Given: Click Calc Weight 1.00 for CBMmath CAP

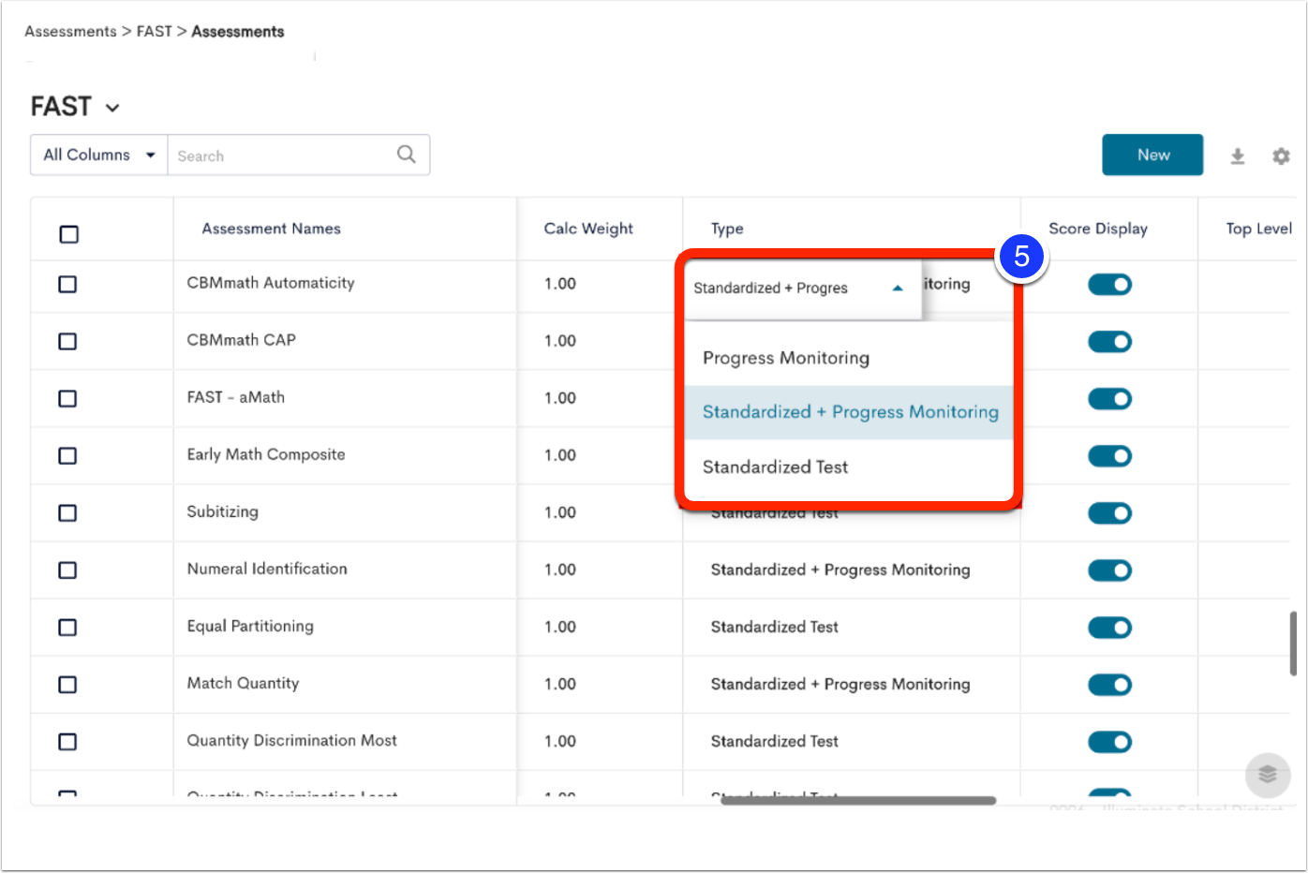Looking at the screenshot, I should click(559, 341).
